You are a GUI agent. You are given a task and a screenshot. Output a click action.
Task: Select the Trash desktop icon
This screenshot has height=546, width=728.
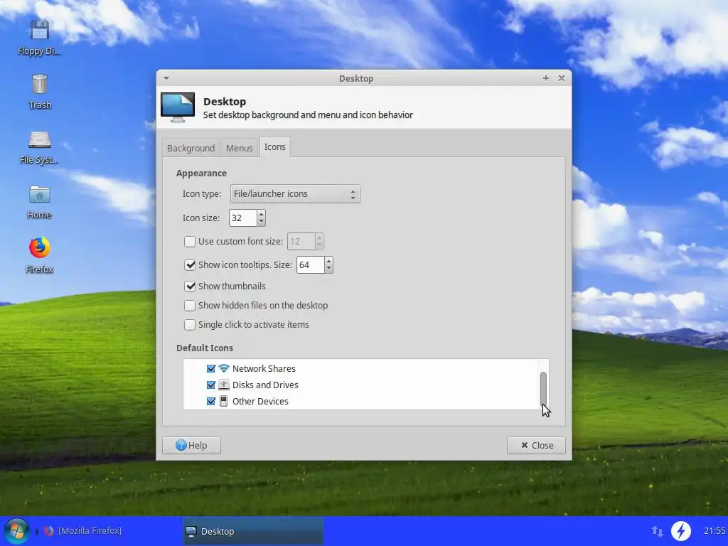(40, 85)
